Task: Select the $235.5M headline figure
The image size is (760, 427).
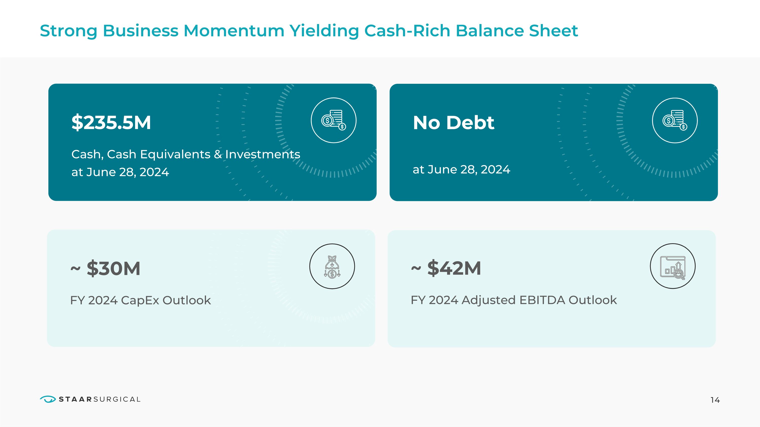Action: click(x=111, y=122)
